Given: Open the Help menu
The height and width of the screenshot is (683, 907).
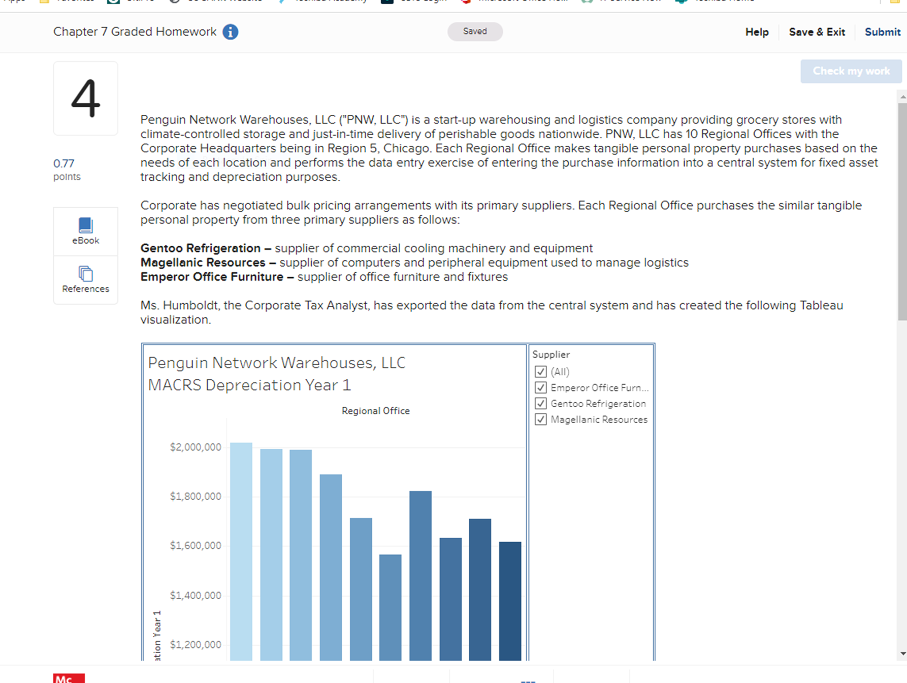Looking at the screenshot, I should pyautogui.click(x=757, y=32).
